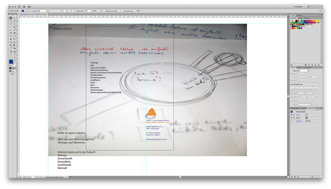Viewport: 331px width, 189px height.
Task: Toggle visibility eye for Fläche attribute
Action: pos(292,118)
